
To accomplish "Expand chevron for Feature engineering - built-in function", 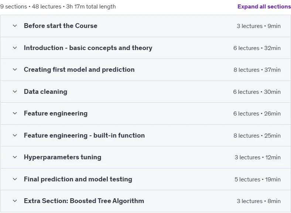I will tap(15, 135).
